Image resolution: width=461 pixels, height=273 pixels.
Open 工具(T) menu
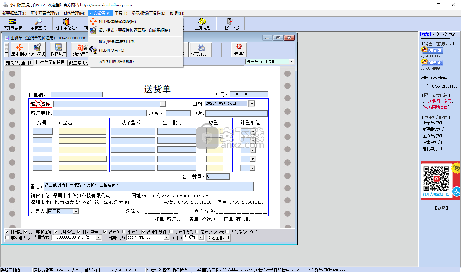(x=121, y=13)
